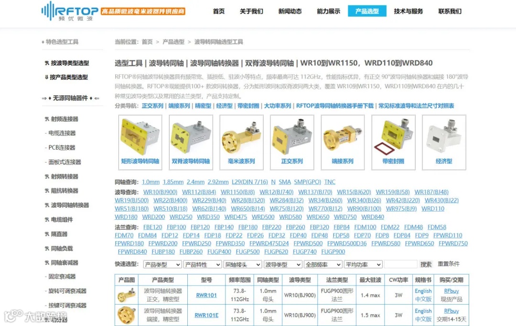
Task: Open English datasheet for RWR101
Action: pos(423,291)
